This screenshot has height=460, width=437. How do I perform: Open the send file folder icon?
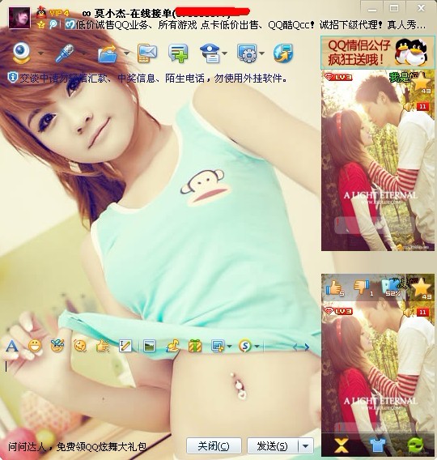(x=108, y=53)
